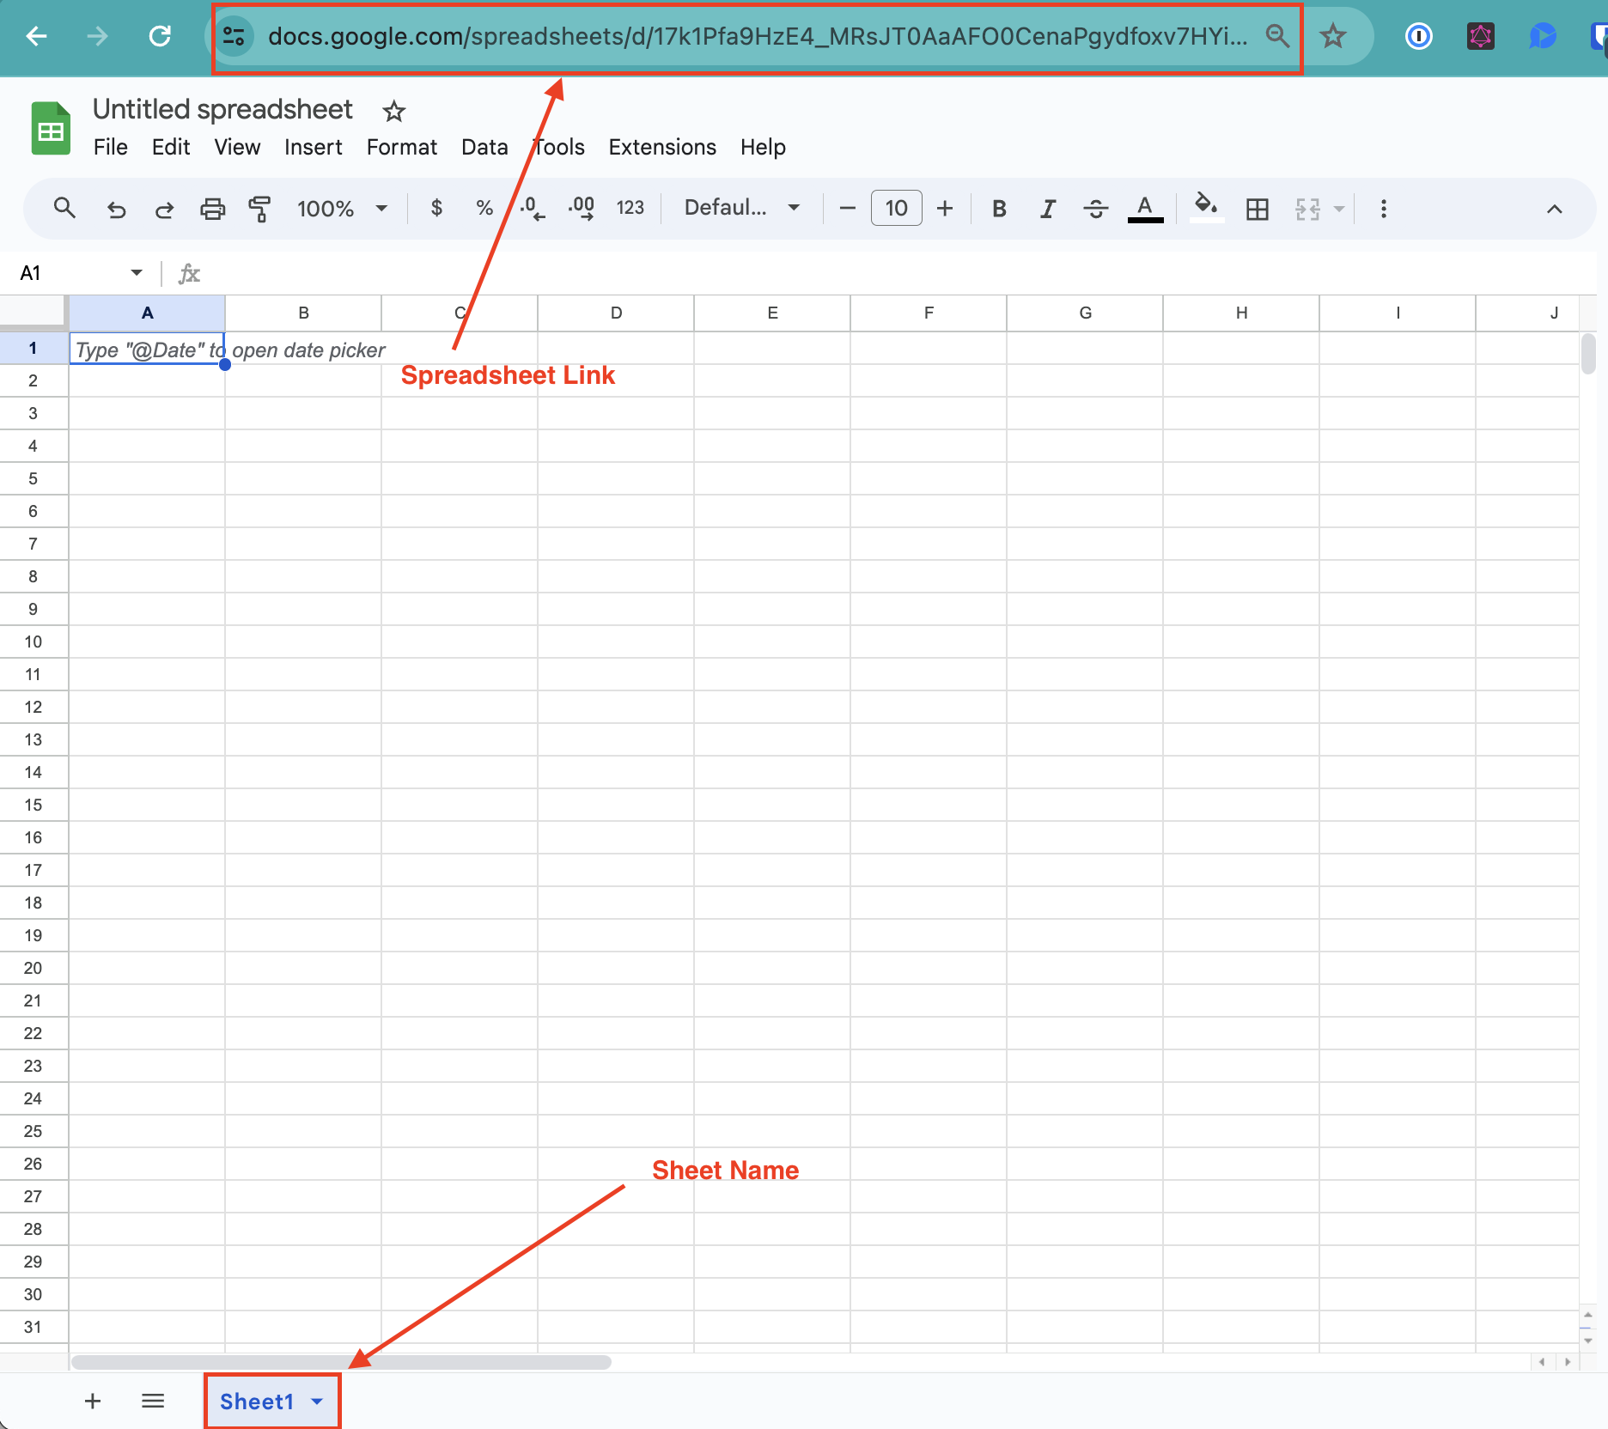The height and width of the screenshot is (1429, 1608).
Task: Open the Help menu
Action: pyautogui.click(x=763, y=148)
